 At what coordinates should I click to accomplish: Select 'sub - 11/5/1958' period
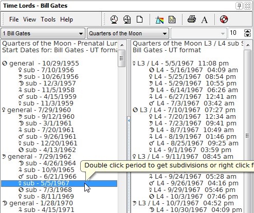(x=46, y=90)
